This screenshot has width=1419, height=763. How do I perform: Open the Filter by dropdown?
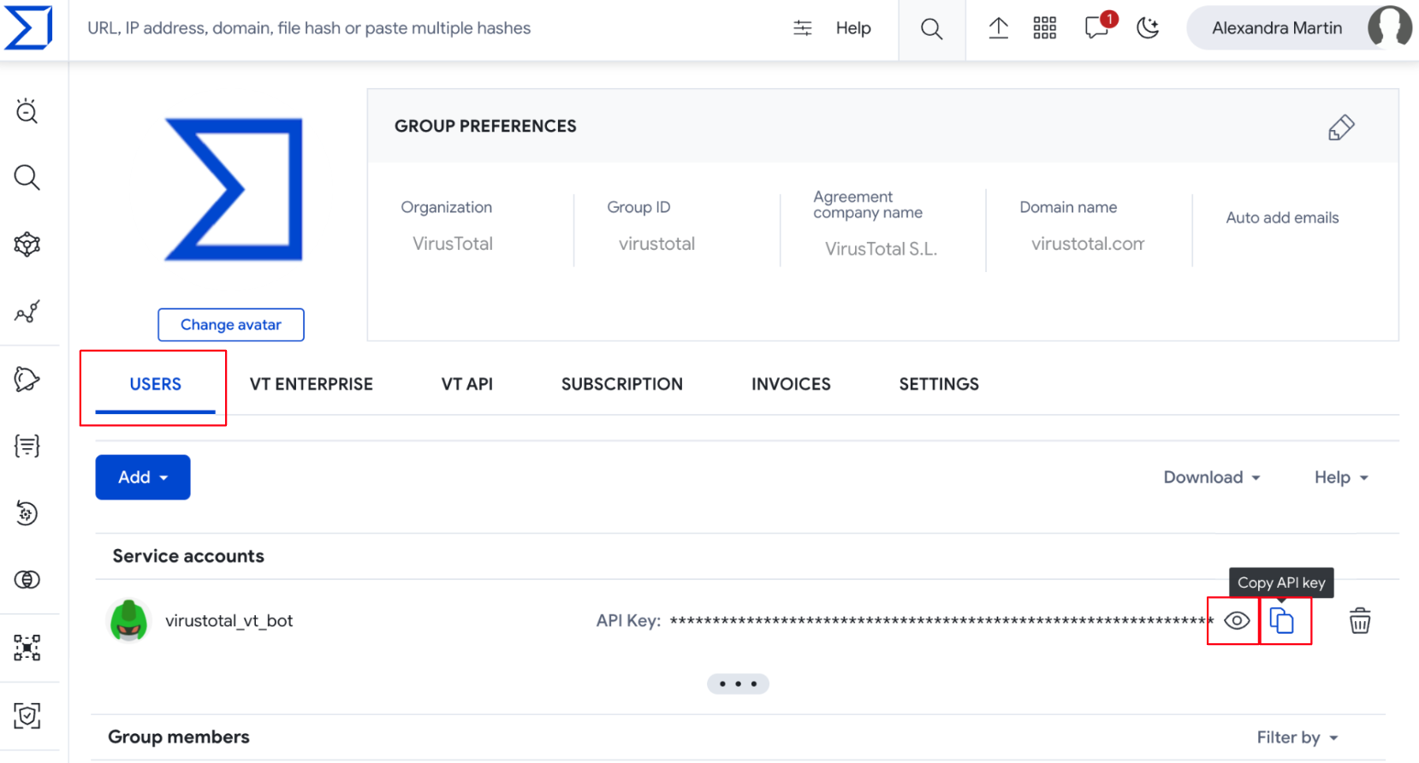point(1297,737)
